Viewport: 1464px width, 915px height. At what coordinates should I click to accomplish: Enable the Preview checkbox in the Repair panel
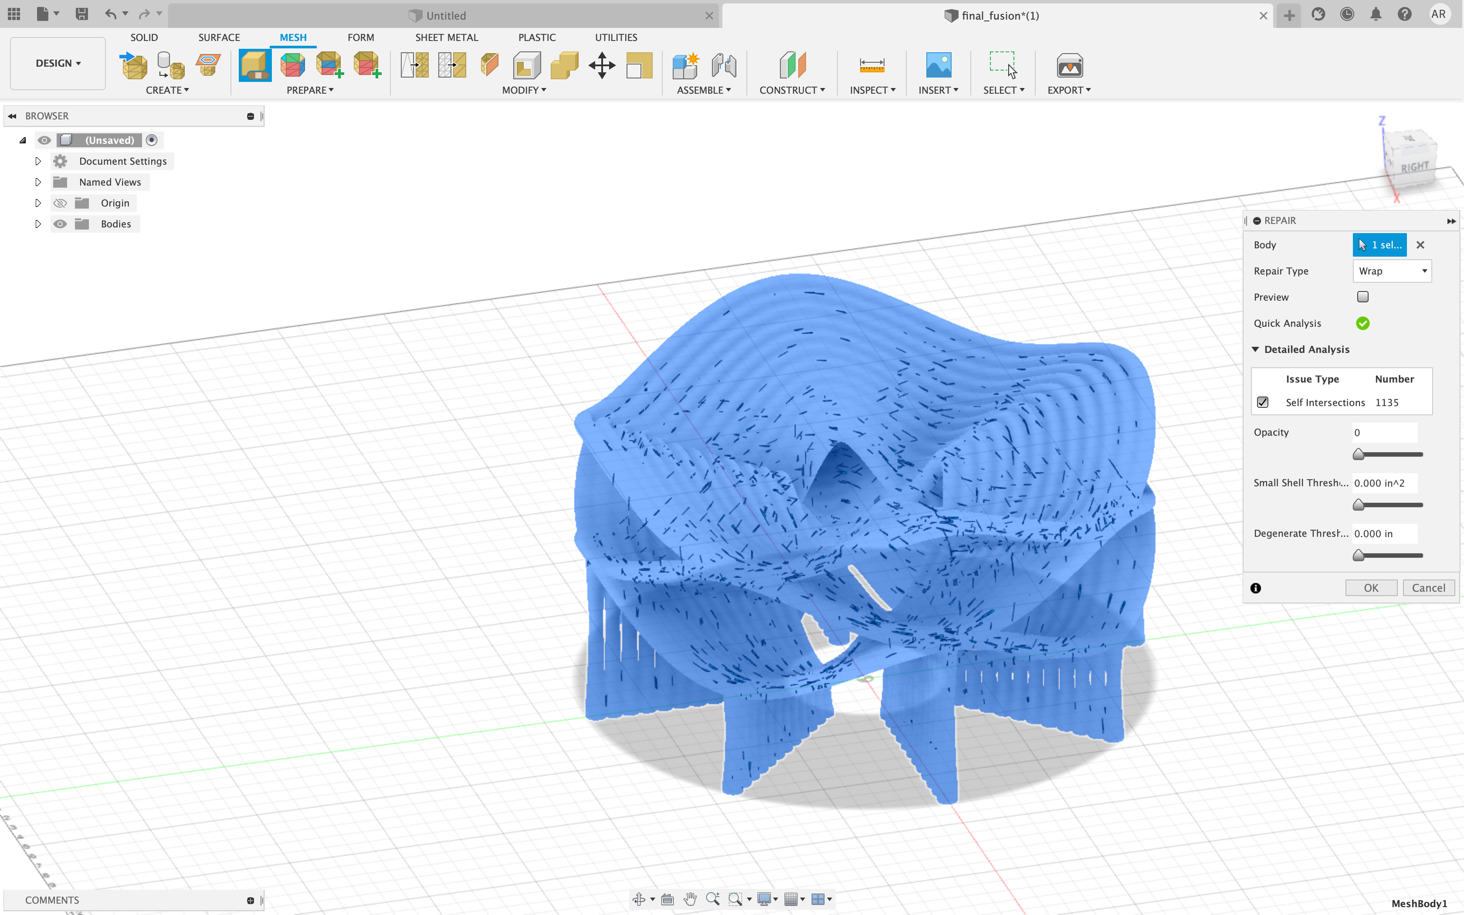click(x=1362, y=297)
